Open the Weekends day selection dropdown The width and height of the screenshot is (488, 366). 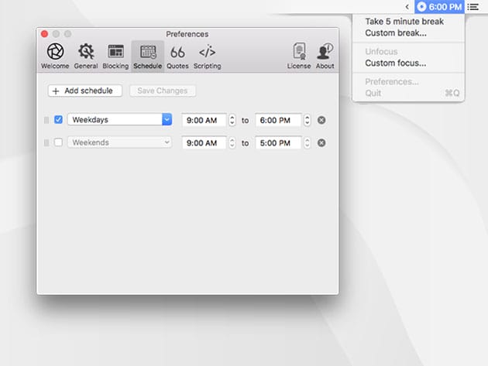point(119,142)
